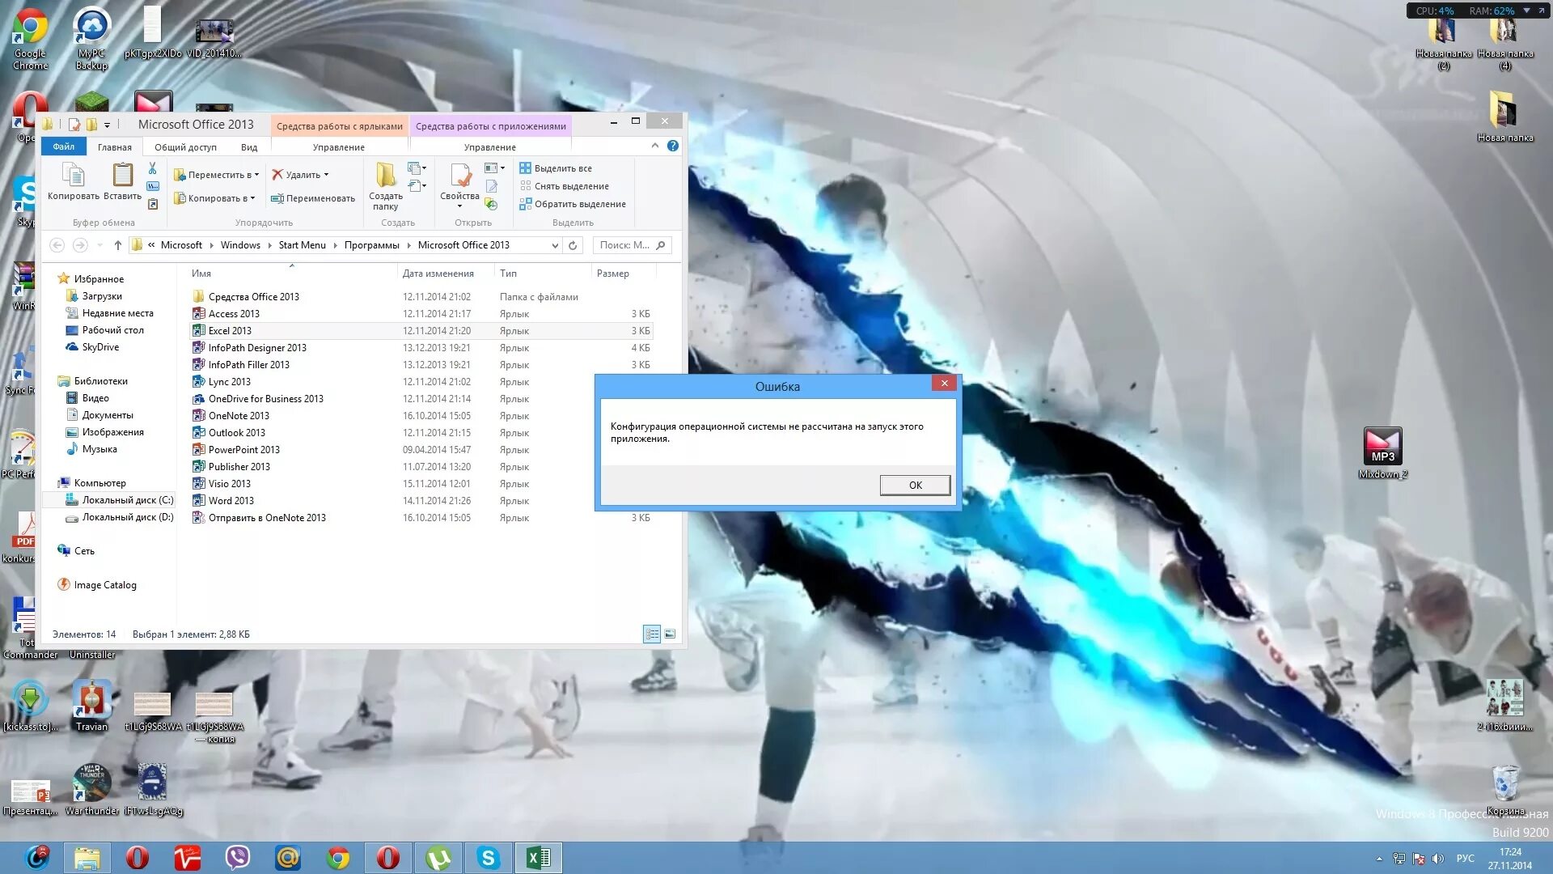Click the Поиск search field in Explorer
This screenshot has height=874, width=1553.
tap(632, 245)
